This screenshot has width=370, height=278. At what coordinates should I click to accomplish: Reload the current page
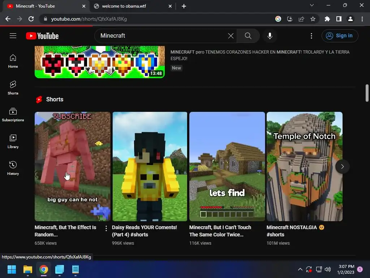31,19
